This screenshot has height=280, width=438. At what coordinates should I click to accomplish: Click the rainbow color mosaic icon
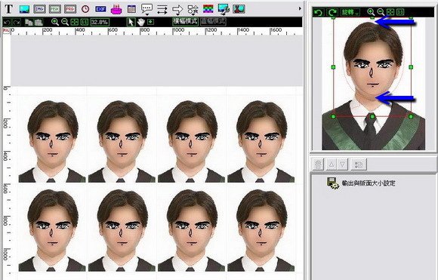pos(208,9)
